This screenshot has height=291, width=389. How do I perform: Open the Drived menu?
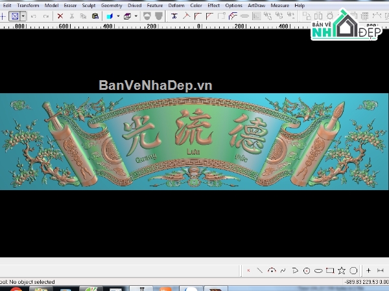tap(134, 5)
